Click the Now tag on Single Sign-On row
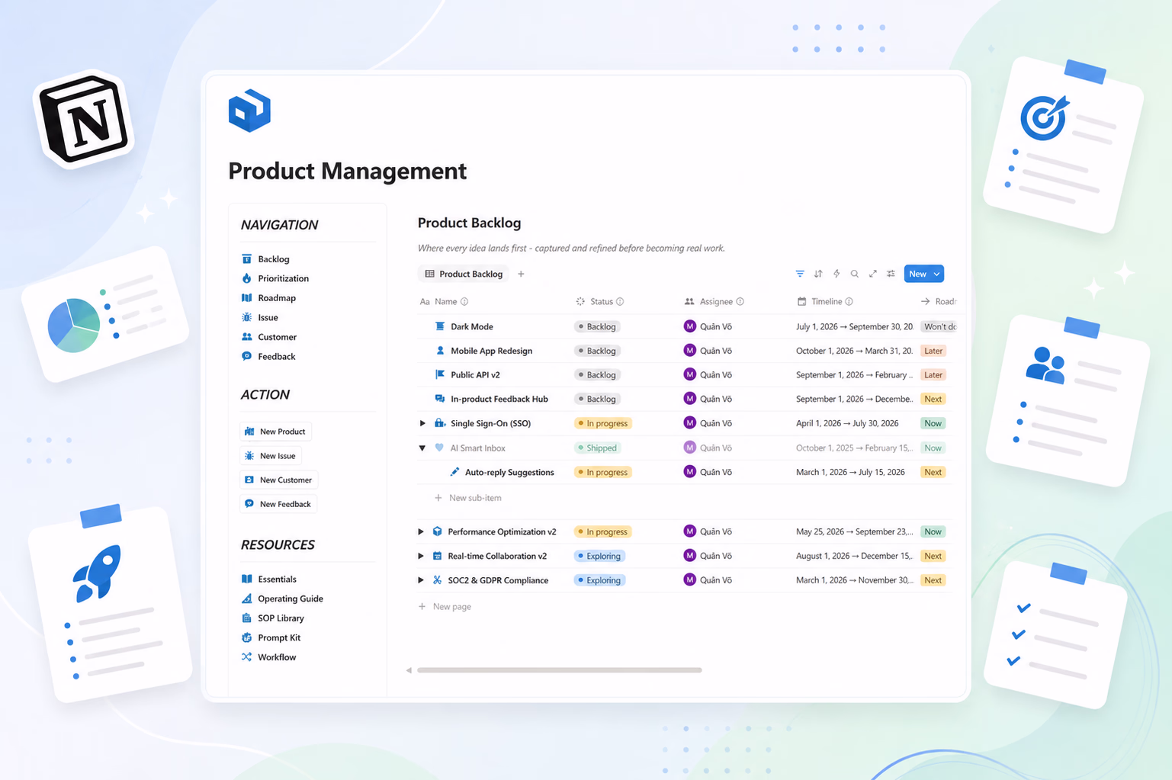Viewport: 1172px width, 780px height. (x=933, y=423)
